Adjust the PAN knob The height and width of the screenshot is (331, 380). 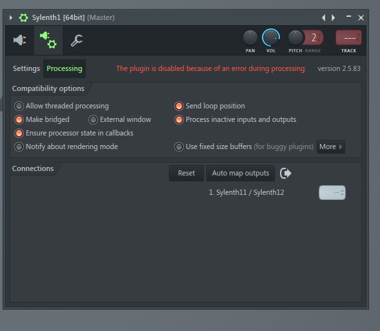coord(250,38)
